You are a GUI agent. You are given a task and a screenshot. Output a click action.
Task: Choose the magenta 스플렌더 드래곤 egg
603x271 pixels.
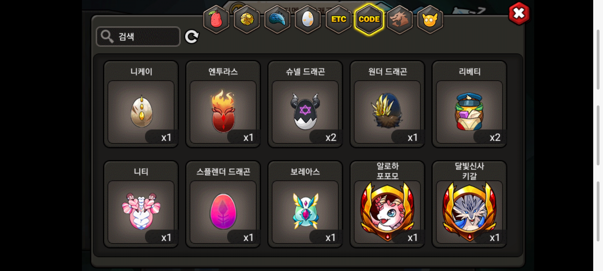point(223,204)
